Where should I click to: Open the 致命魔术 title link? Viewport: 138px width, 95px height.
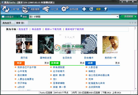89,58
